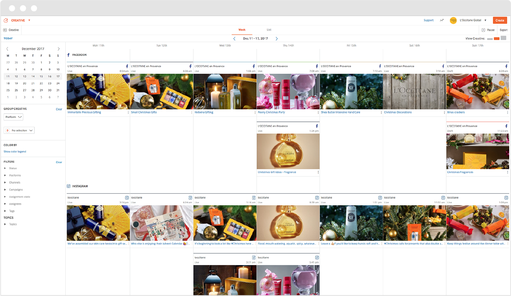Image resolution: width=511 pixels, height=296 pixels.
Task: Click the orange Create button
Action: 500,21
